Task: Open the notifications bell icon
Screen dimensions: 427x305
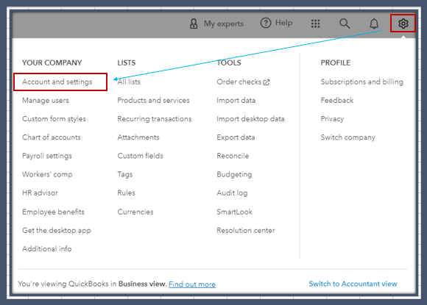Action: click(374, 24)
